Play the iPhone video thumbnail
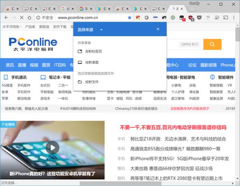 52,148
